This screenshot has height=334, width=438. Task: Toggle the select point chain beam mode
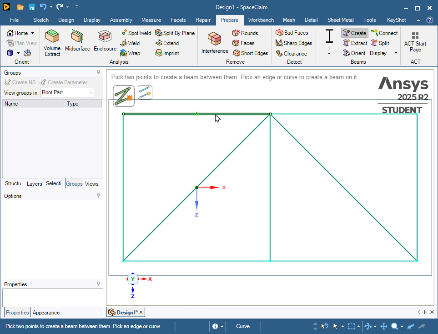point(124,96)
